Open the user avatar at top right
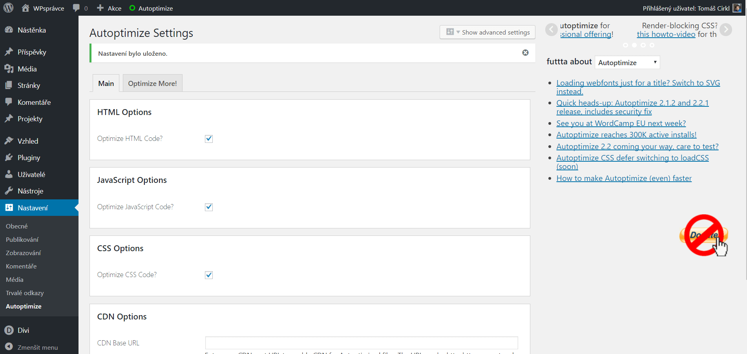This screenshot has width=747, height=354. (x=737, y=8)
